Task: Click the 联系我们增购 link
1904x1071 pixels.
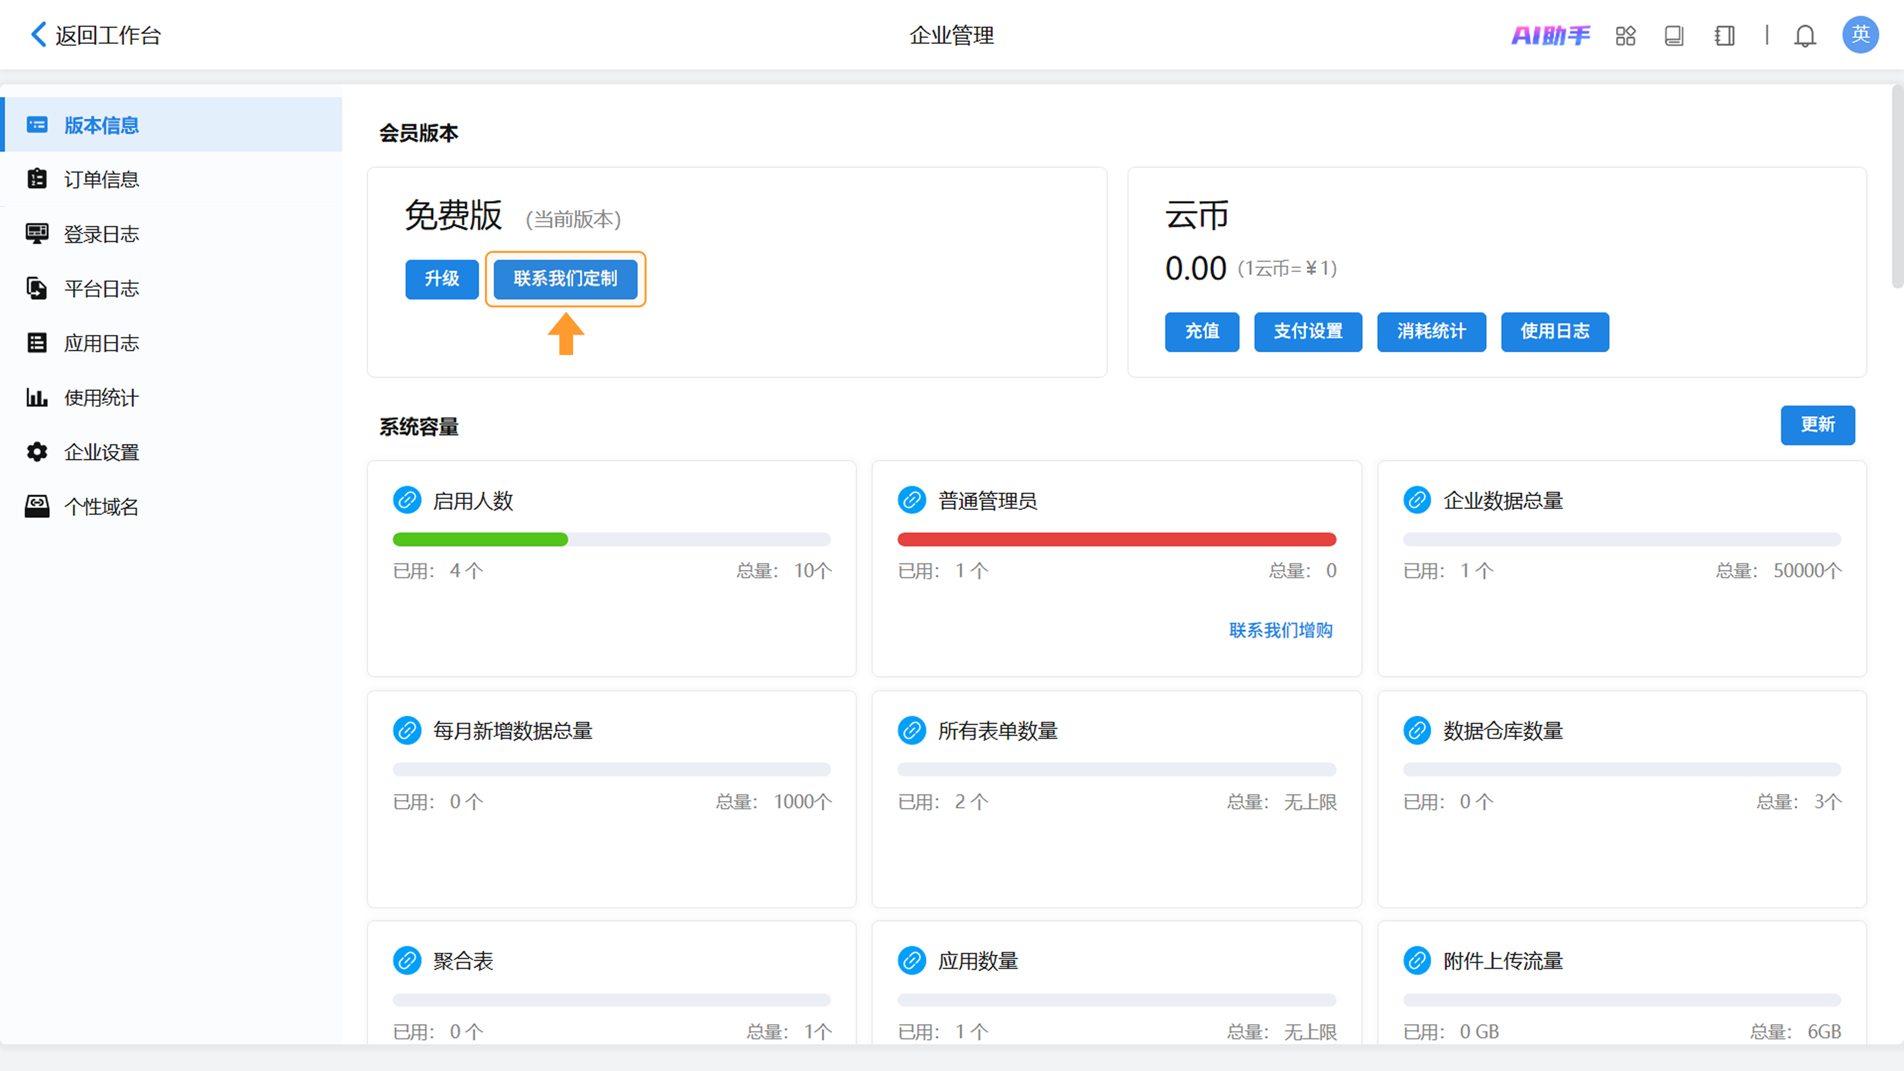Action: 1281,630
